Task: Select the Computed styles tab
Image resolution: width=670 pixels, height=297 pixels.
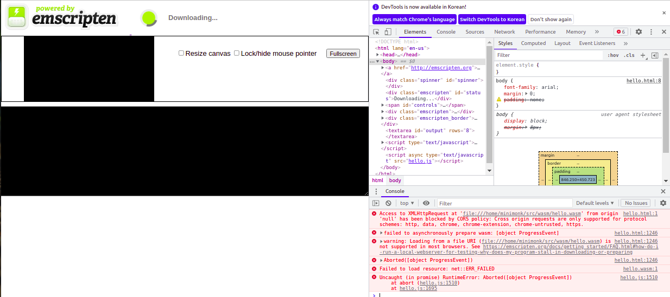Action: [x=533, y=43]
